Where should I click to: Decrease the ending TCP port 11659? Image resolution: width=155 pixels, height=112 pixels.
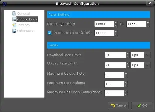click(148, 25)
